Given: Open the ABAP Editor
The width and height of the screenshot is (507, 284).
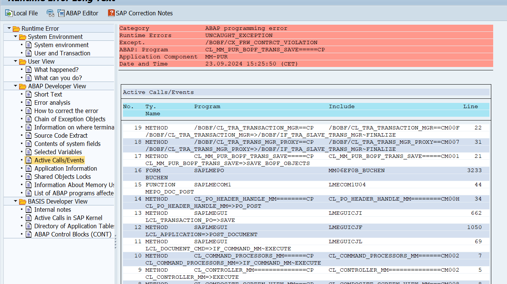Looking at the screenshot, I should 78,13.
